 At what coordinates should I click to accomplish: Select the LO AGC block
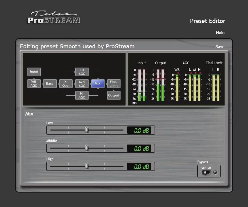click(82, 72)
